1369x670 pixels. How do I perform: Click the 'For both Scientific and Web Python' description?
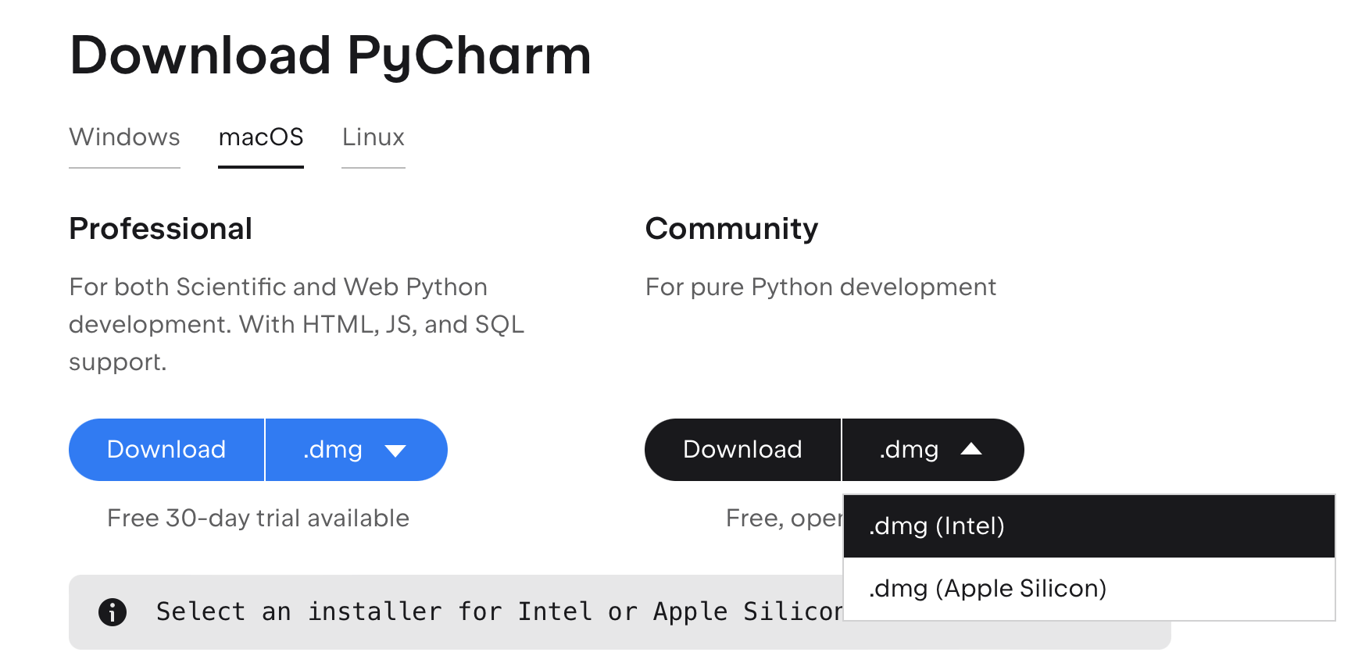(296, 325)
